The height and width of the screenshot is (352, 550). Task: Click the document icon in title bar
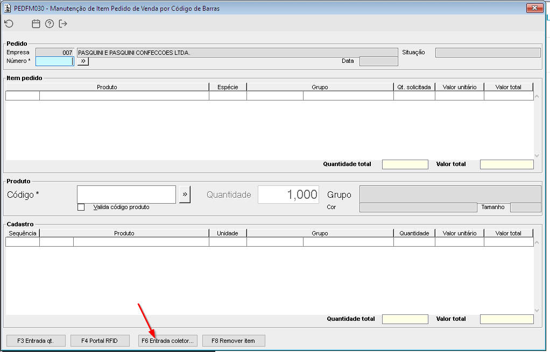pyautogui.click(x=7, y=8)
